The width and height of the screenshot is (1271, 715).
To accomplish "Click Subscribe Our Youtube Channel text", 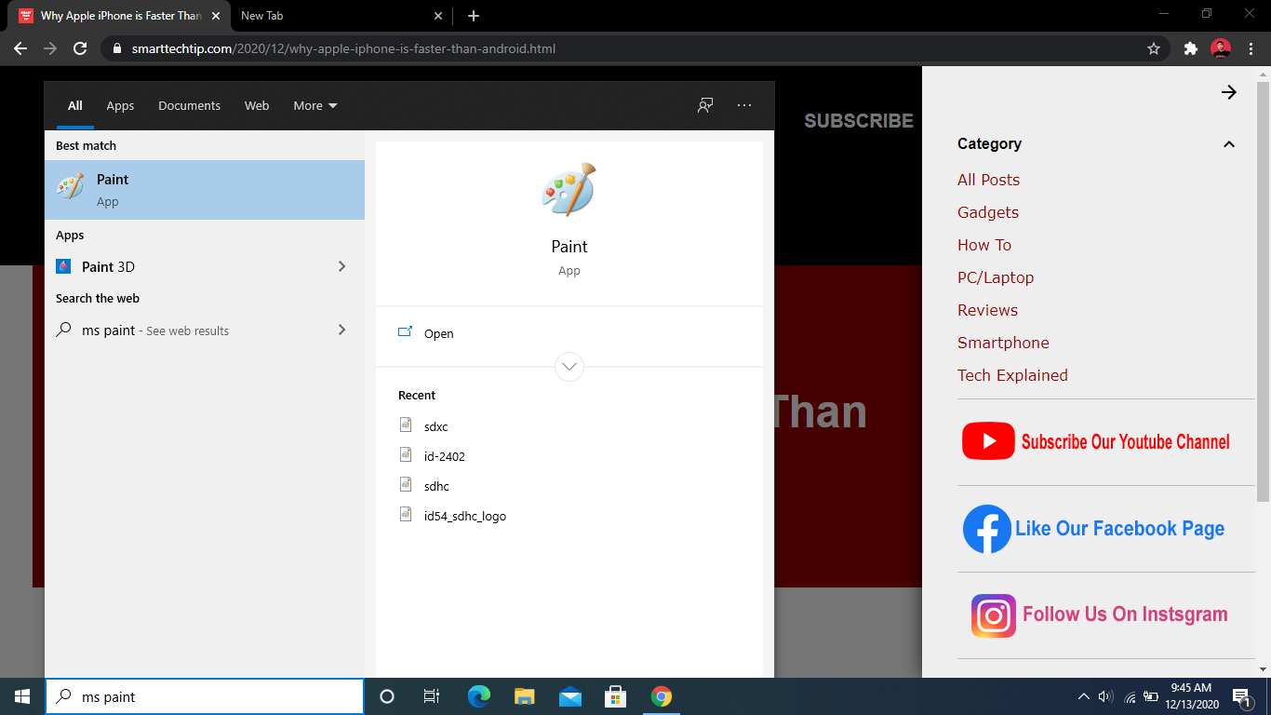I will (1126, 442).
